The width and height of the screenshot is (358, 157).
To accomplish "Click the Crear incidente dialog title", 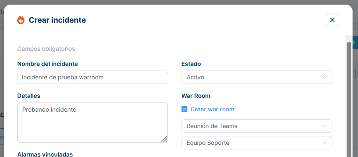I will [57, 20].
